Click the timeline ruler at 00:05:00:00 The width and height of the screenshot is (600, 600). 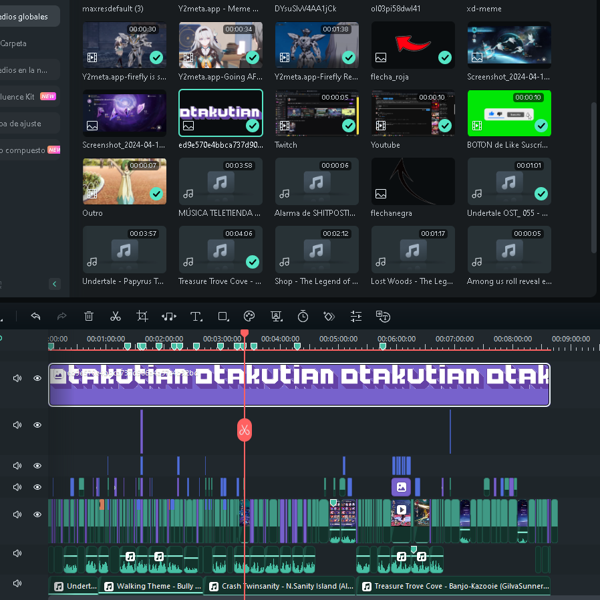pos(338,339)
